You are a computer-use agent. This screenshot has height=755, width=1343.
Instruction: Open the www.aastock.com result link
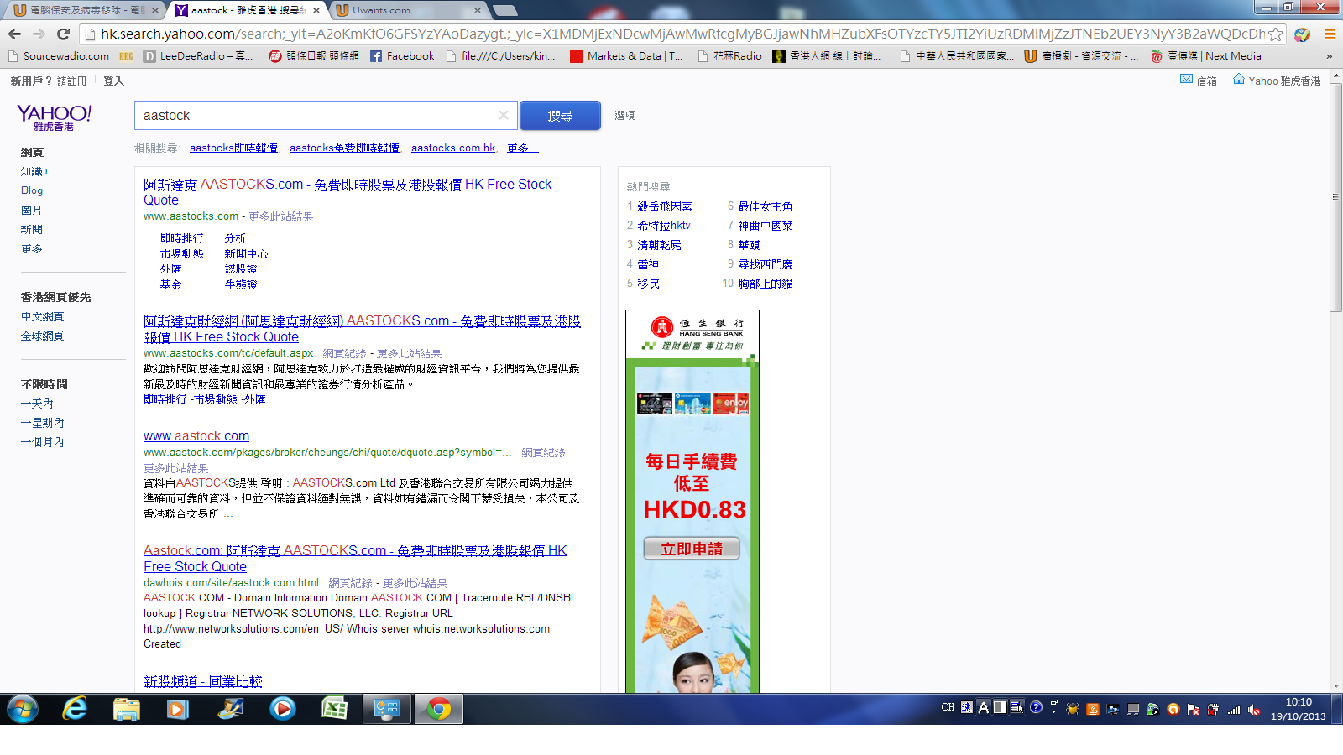coord(196,436)
